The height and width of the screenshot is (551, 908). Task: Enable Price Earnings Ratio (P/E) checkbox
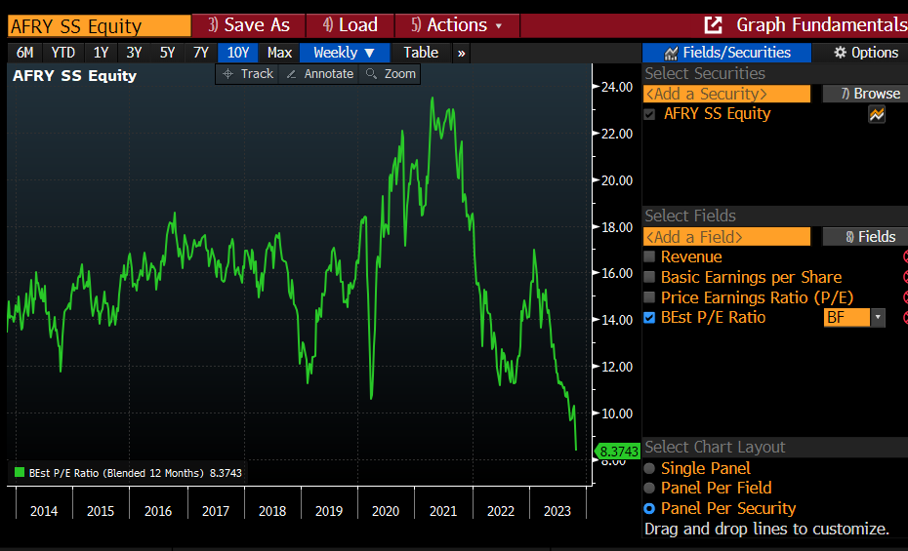pyautogui.click(x=649, y=297)
